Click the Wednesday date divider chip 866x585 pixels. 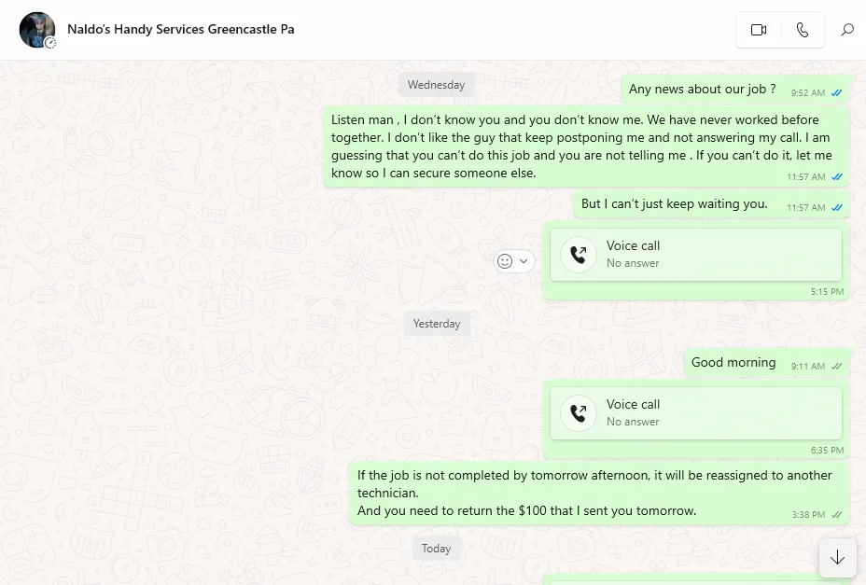(436, 84)
